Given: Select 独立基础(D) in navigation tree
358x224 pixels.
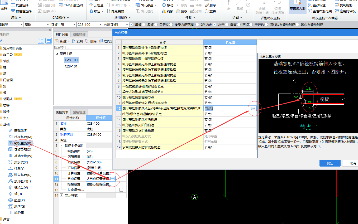Looking at the screenshot, I should click(x=20, y=175).
